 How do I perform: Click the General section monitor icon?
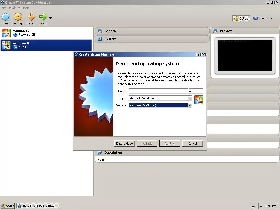tap(100, 31)
